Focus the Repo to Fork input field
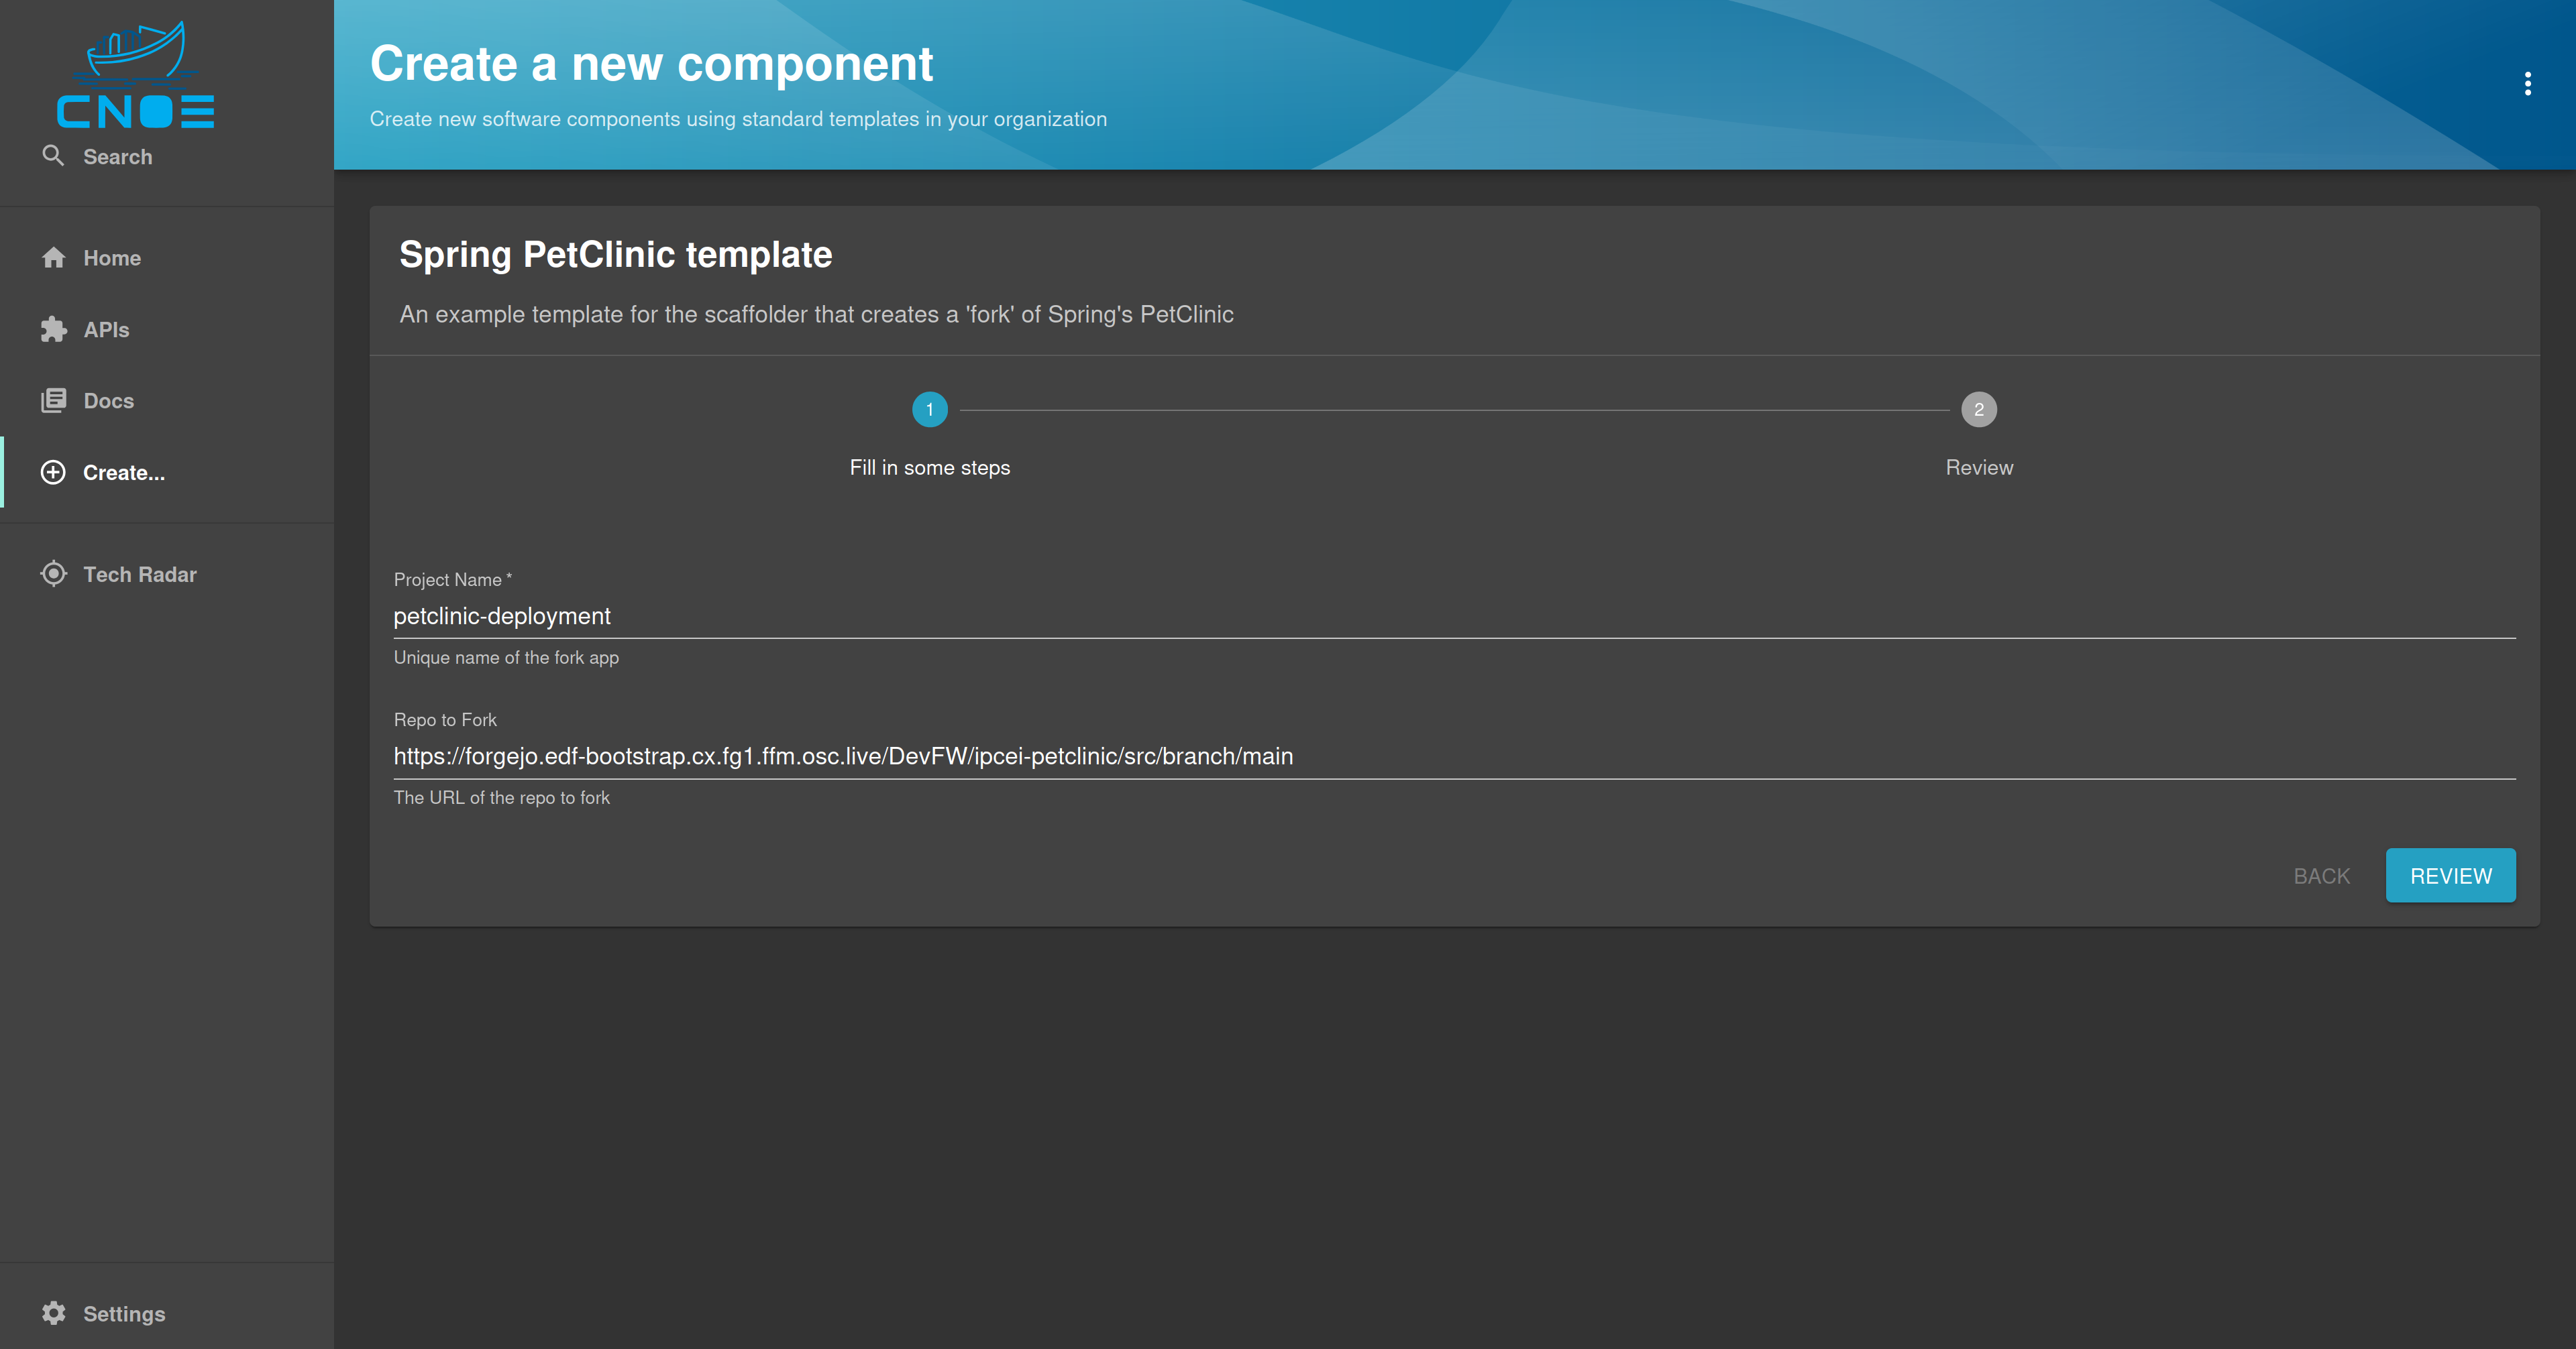The height and width of the screenshot is (1349, 2576). (x=1454, y=756)
